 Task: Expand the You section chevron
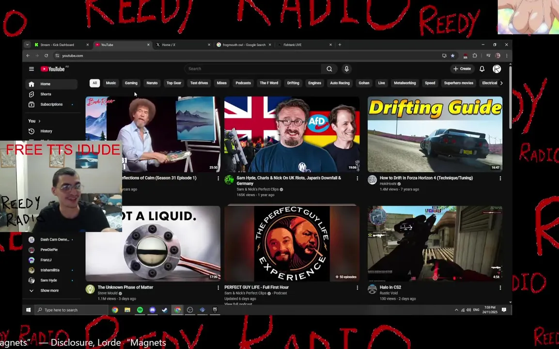coord(39,121)
